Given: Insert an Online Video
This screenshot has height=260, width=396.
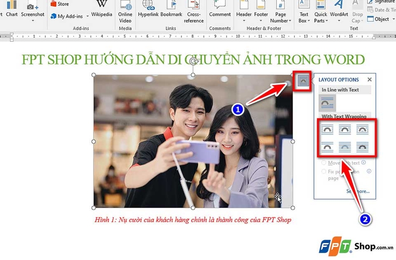Looking at the screenshot, I should pyautogui.click(x=125, y=12).
